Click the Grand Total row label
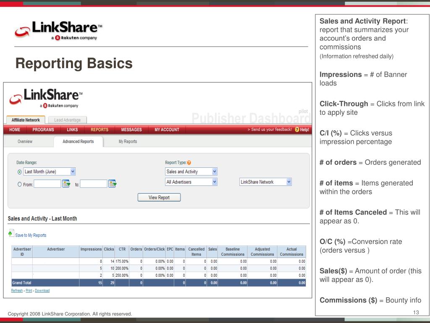Image resolution: width=430 pixels, height=323 pixels. (x=22, y=283)
